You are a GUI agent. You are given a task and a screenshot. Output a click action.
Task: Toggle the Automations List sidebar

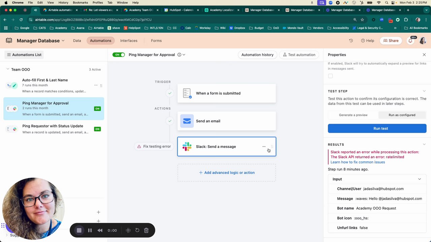click(x=24, y=55)
